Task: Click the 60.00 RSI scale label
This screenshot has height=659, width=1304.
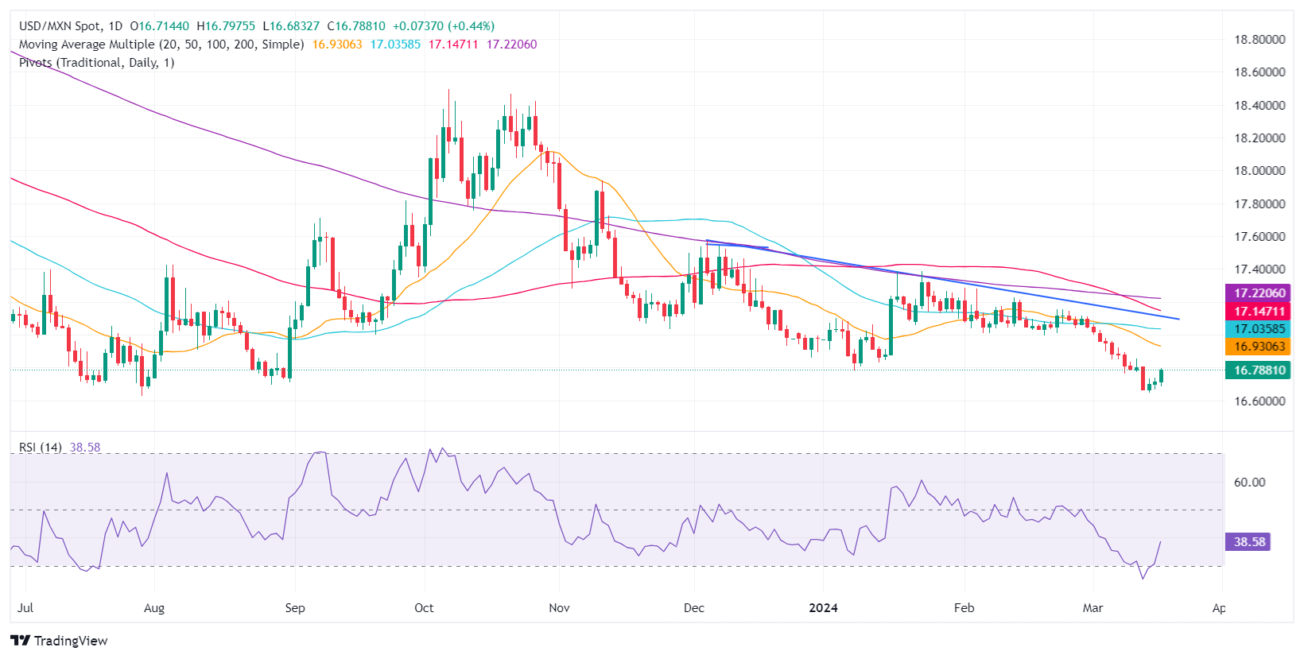Action: tap(1249, 483)
